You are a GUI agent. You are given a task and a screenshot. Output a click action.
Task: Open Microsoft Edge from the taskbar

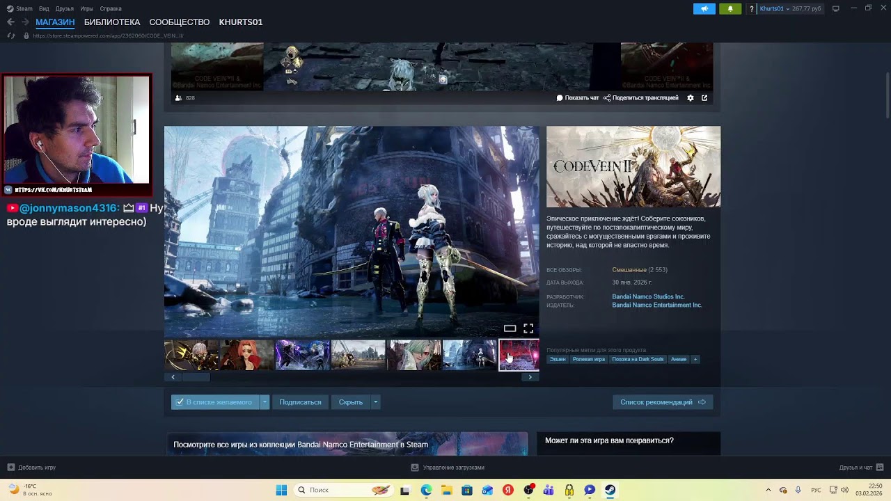[426, 490]
